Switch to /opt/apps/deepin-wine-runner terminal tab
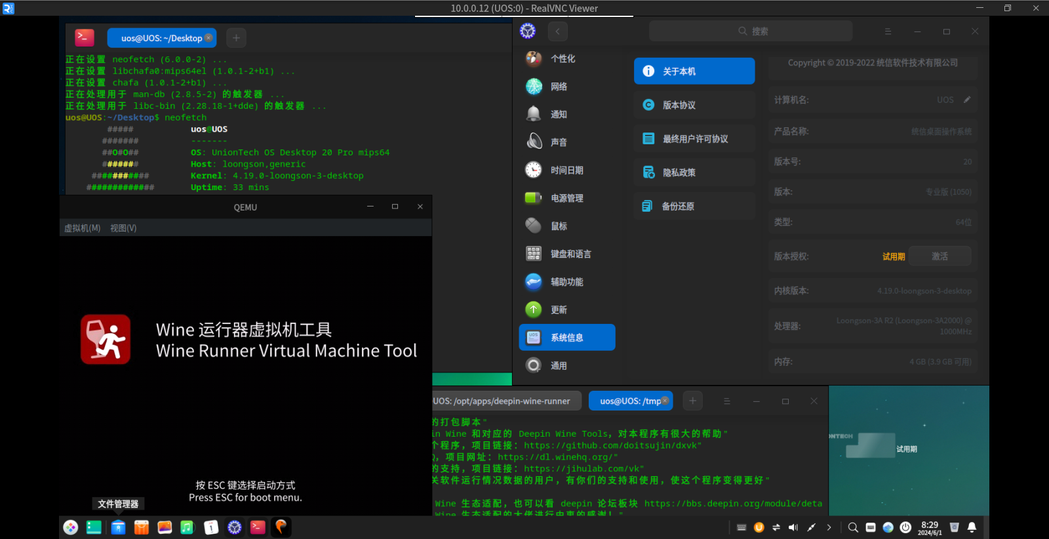1049x539 pixels. 506,401
